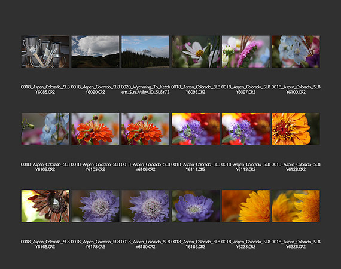341x269 pixels.
Task: Open the yellow flower pair thumbnail Y6226
Action: coord(296,206)
